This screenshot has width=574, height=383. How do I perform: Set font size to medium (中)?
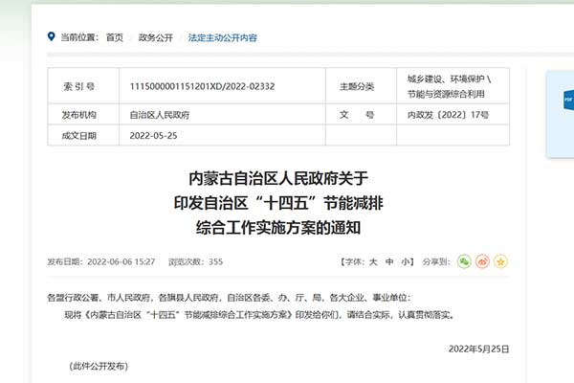tap(390, 261)
